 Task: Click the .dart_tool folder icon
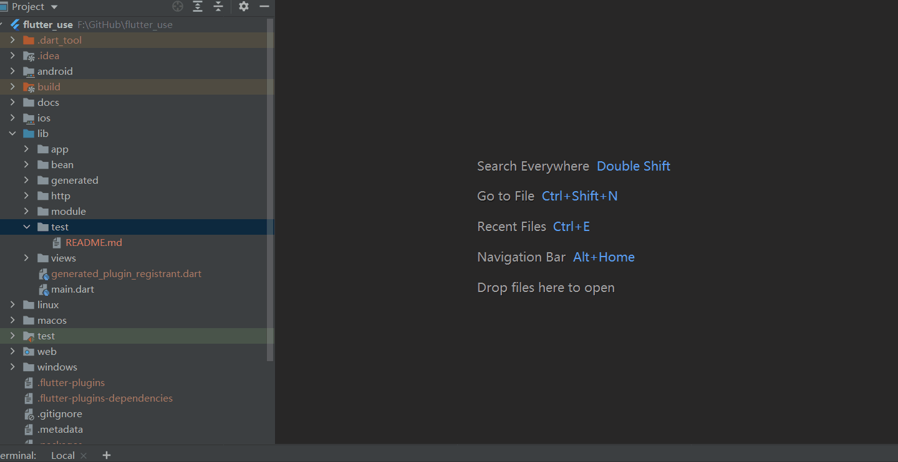(29, 40)
